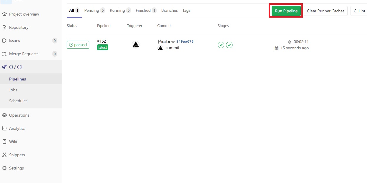Go to Issues in sidebar
367x183 pixels.
[14, 41]
